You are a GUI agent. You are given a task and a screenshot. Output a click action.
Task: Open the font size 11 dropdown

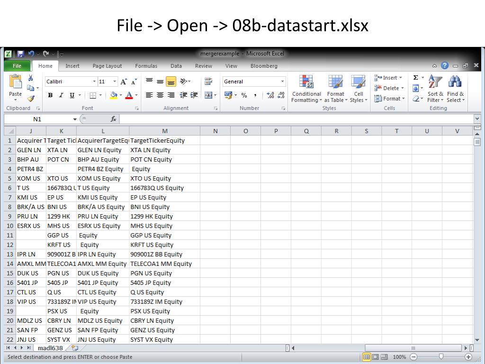[x=115, y=82]
